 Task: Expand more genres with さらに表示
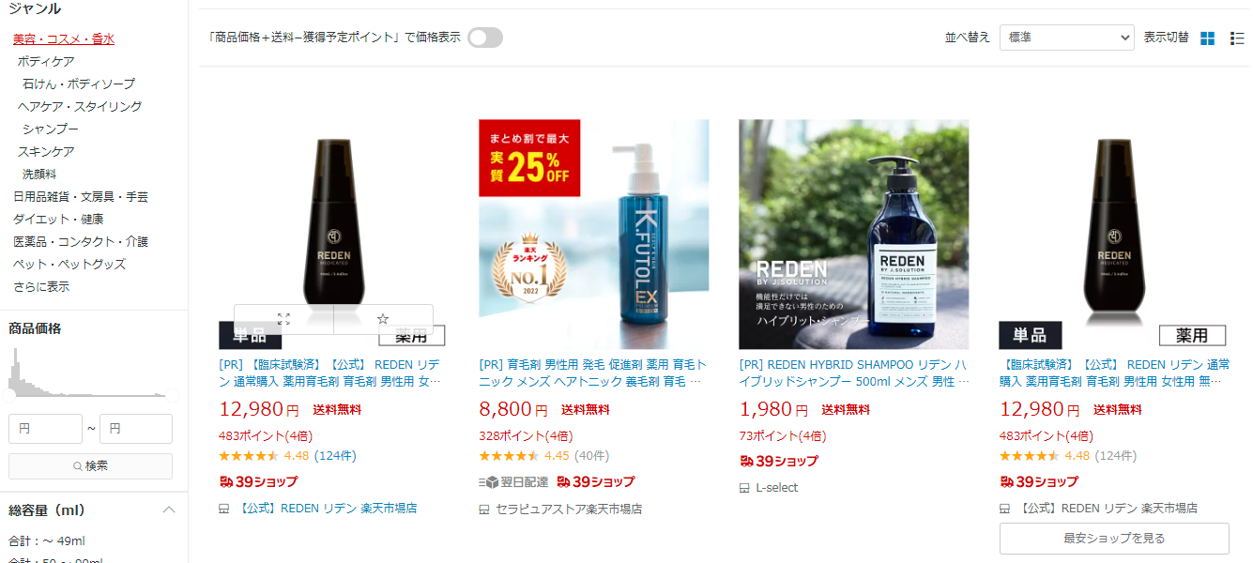[x=41, y=286]
